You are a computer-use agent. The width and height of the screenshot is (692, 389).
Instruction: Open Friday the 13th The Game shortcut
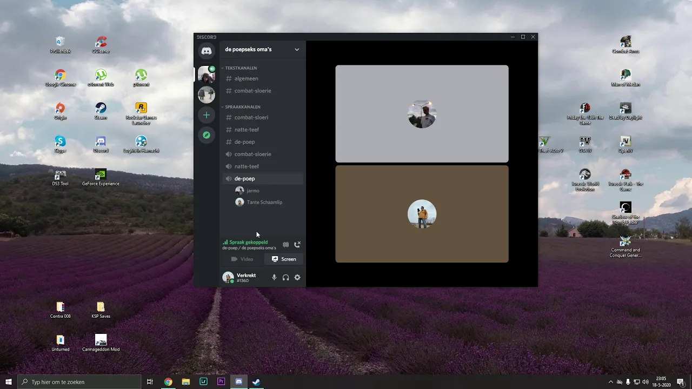pyautogui.click(x=585, y=113)
